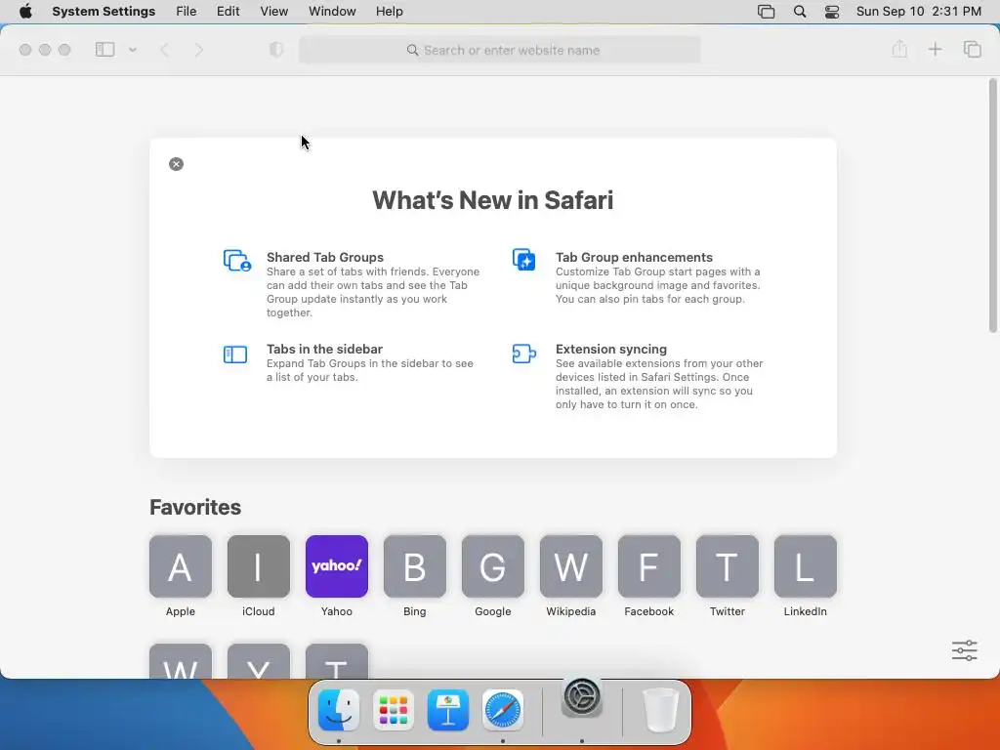
Task: Open the sidebar tab group dropdown chevron
Action: tap(133, 50)
